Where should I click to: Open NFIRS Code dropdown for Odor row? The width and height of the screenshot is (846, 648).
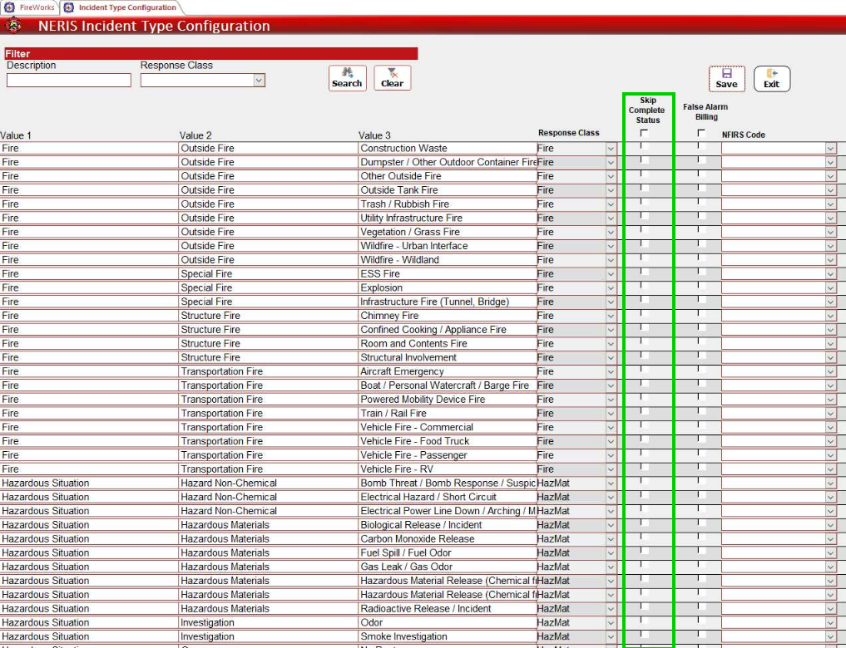[830, 623]
